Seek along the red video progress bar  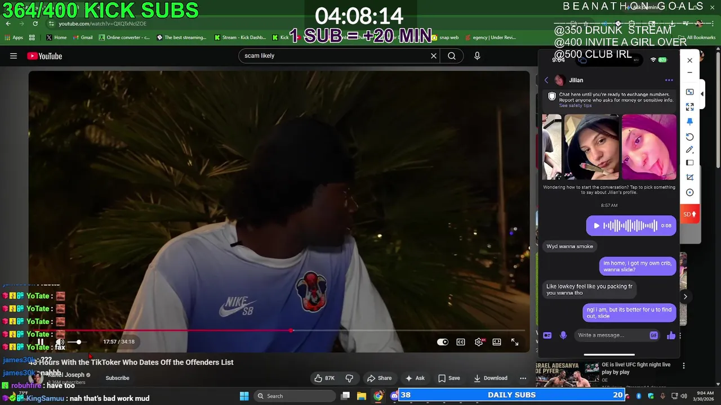279,330
